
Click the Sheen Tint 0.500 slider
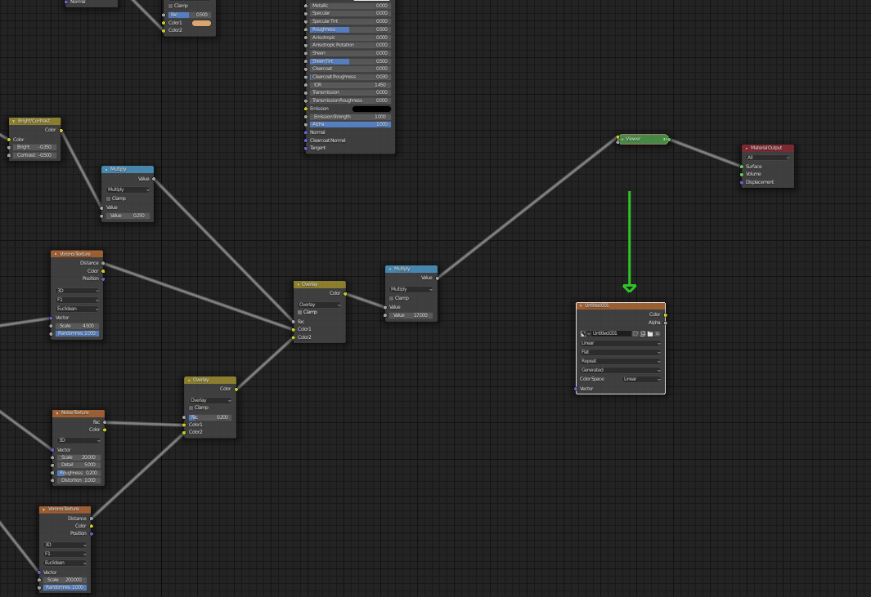pyautogui.click(x=350, y=61)
